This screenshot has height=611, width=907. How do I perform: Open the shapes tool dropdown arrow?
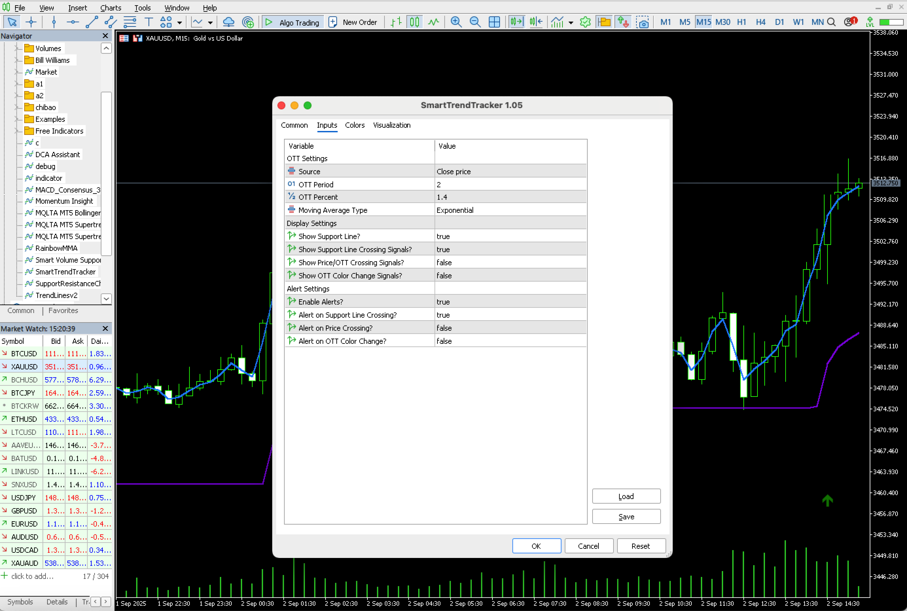179,22
